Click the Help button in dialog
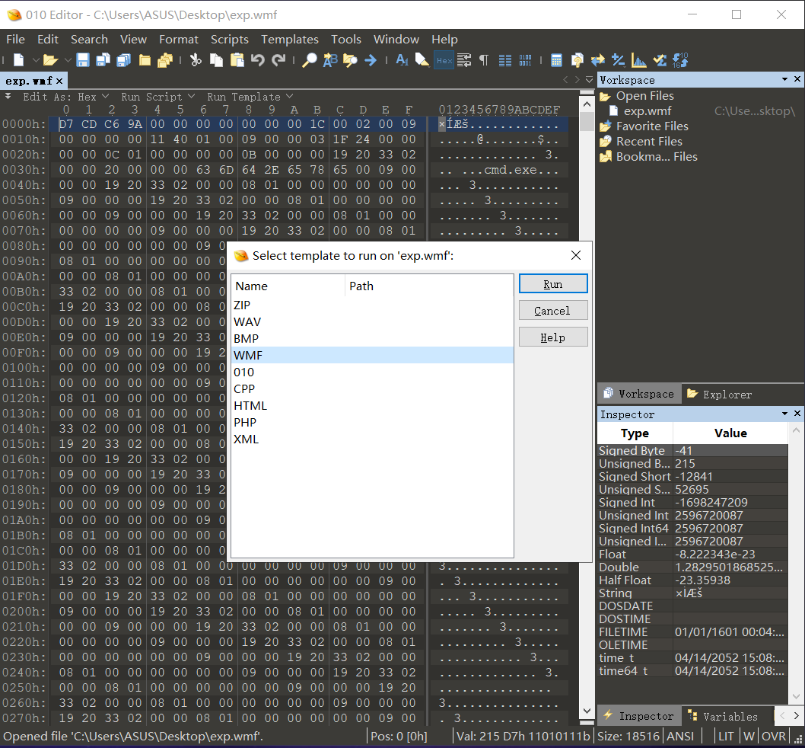 [x=553, y=337]
